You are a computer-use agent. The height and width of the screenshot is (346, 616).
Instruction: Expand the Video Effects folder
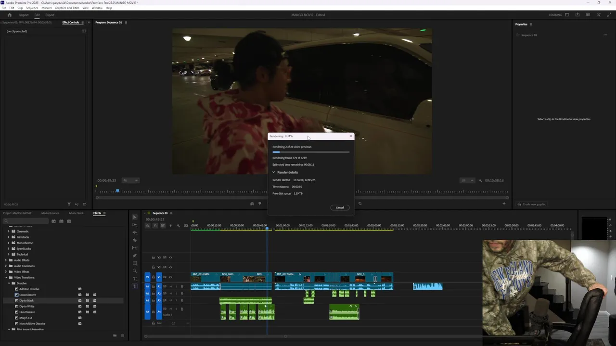[x=6, y=272]
